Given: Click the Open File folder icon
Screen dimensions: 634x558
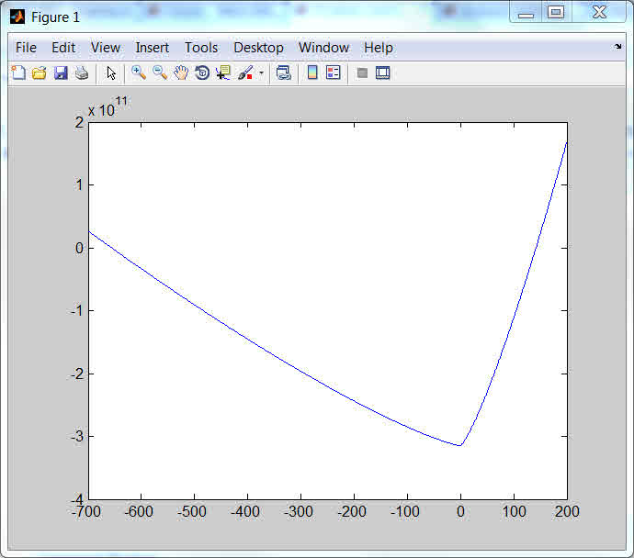Looking at the screenshot, I should click(x=39, y=73).
